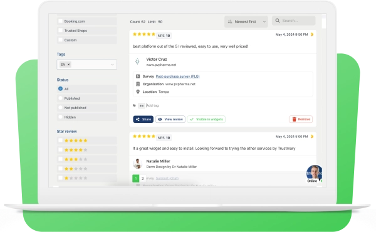Screen dimensions: 376x232
Task: Click the Survey row icon
Action: 138,76
